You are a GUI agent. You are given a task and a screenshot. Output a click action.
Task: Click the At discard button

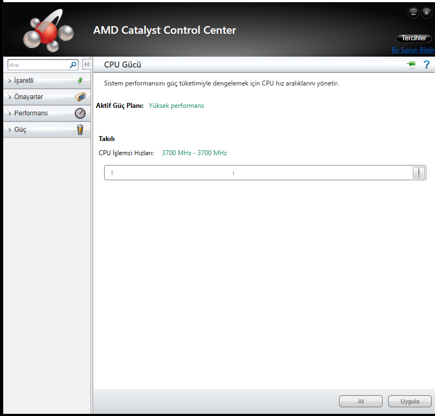pos(361,401)
